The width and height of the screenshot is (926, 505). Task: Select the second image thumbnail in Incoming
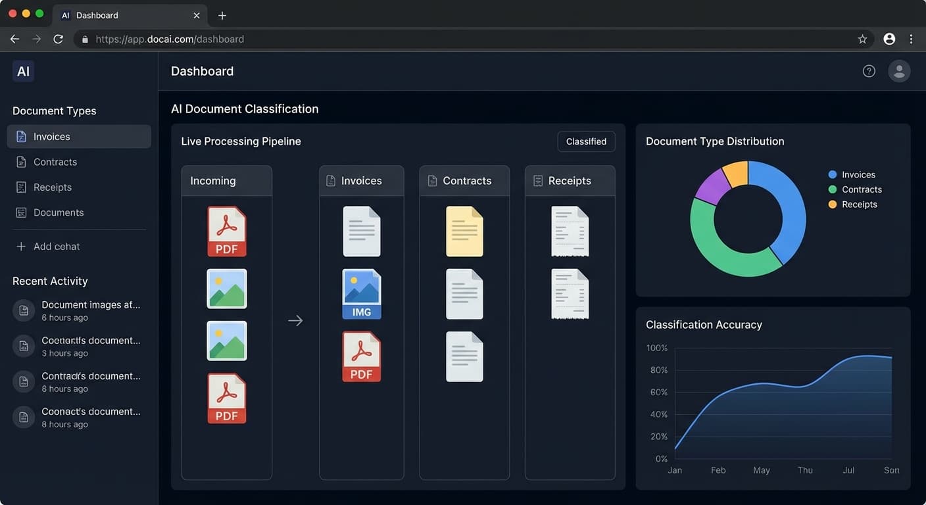click(x=227, y=341)
